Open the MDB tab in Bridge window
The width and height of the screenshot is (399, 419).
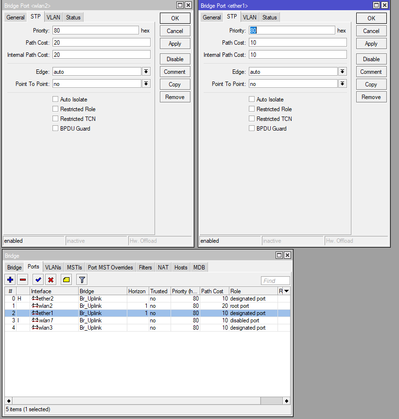point(199,268)
